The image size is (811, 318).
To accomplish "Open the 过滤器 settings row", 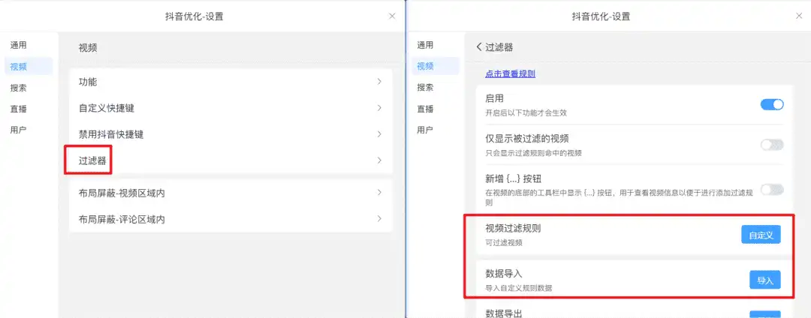I will pyautogui.click(x=231, y=160).
